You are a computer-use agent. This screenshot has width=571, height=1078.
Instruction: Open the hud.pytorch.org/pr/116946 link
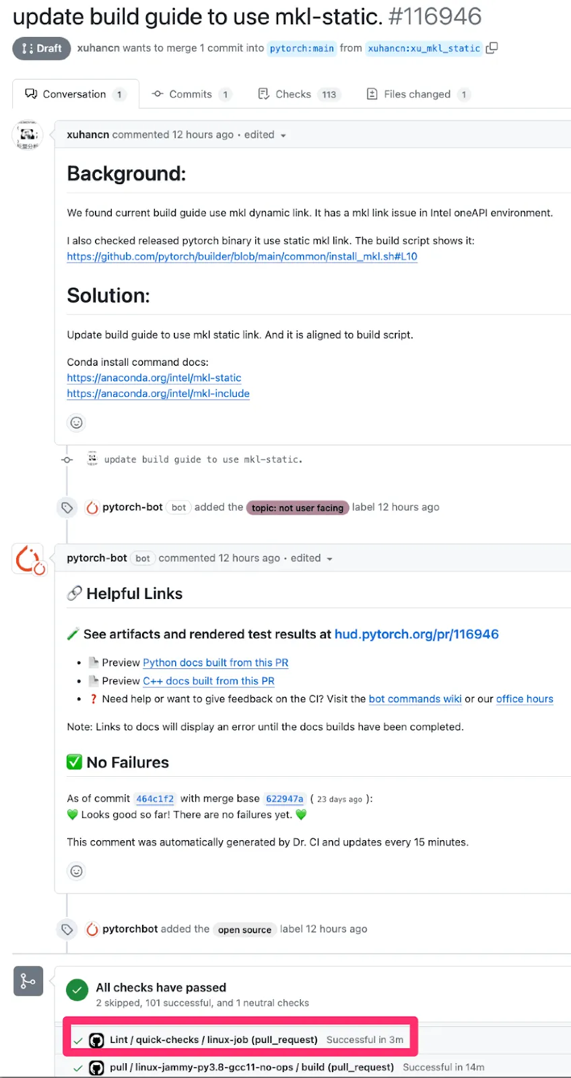click(x=416, y=634)
